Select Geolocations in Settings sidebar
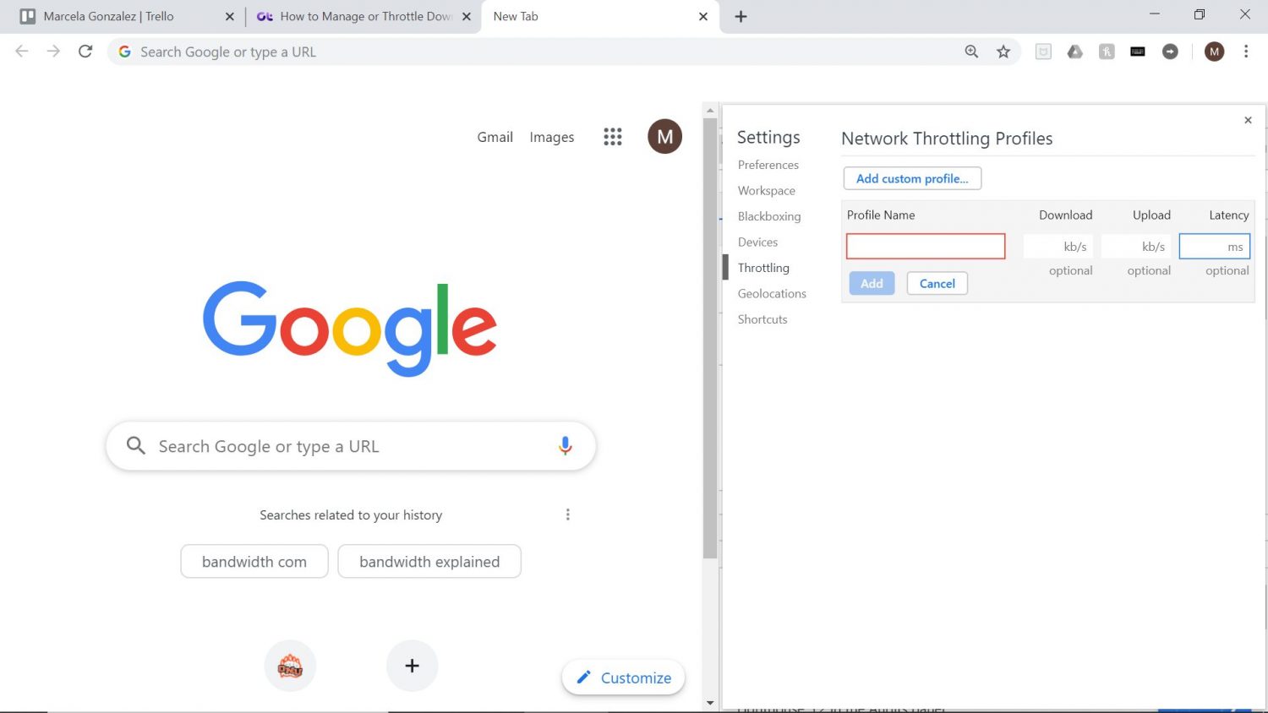 [x=772, y=293]
